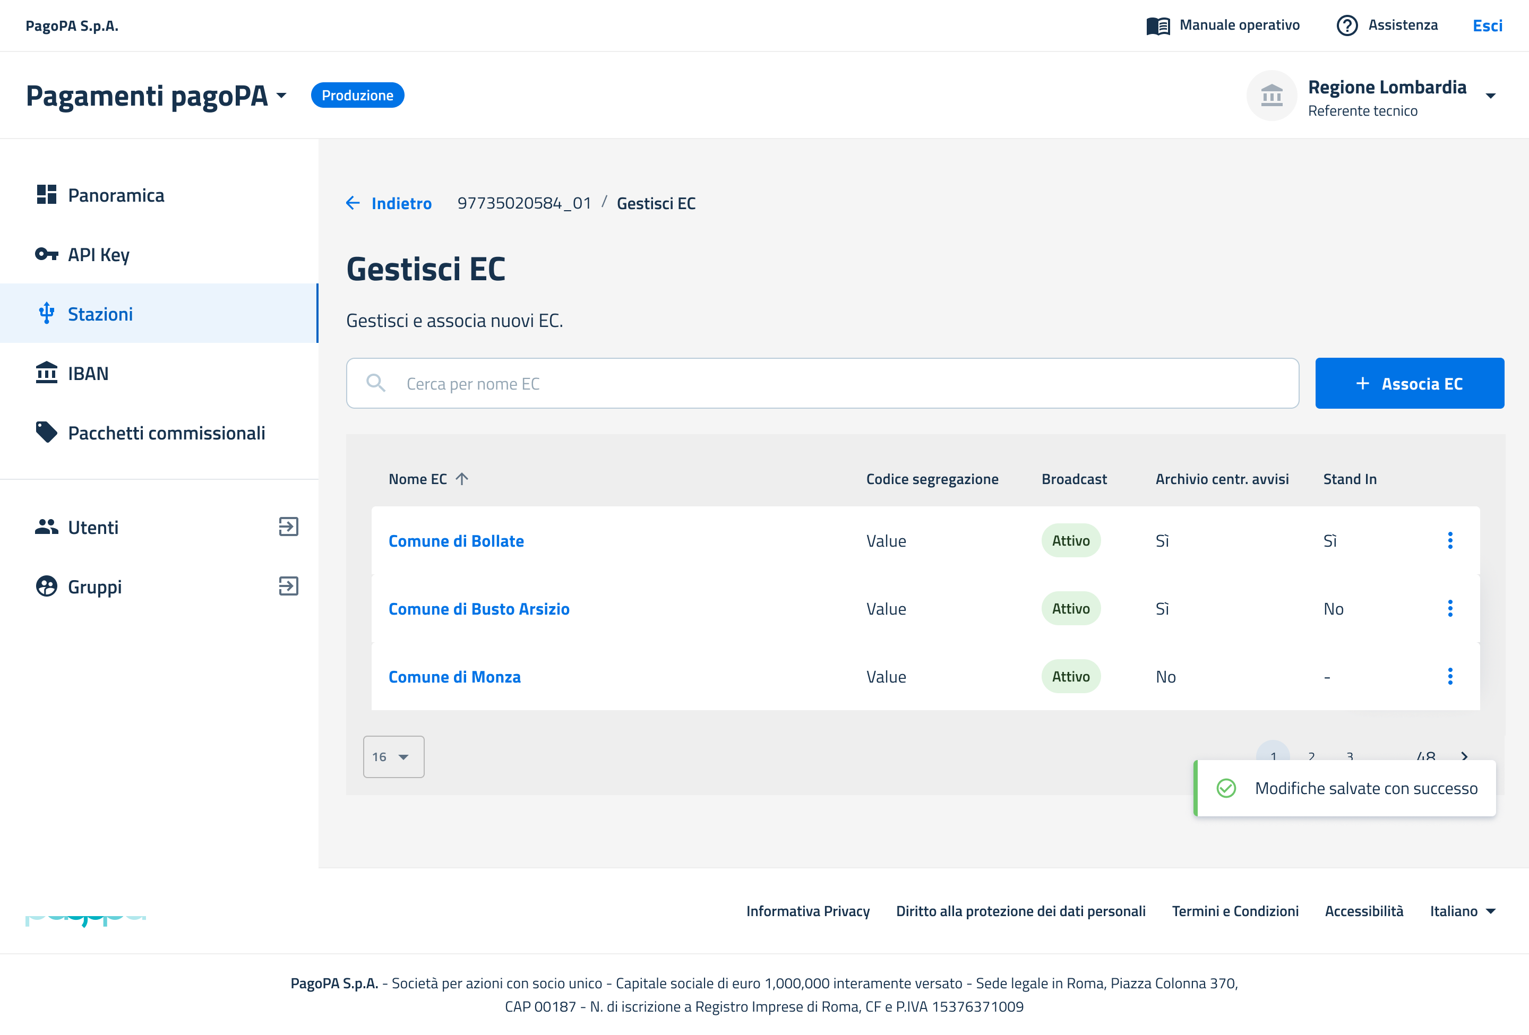Open actions menu for Comune di Bollate

coord(1449,540)
